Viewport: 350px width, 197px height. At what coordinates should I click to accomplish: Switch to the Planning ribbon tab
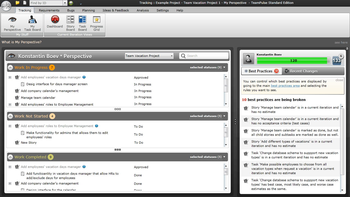coord(89,10)
